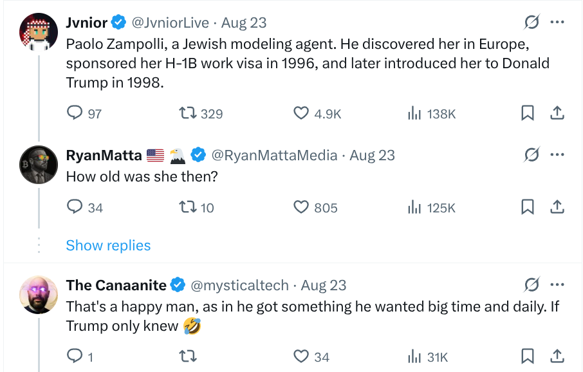The image size is (583, 372).
Task: Reply to Jvnior's tweet
Action: (x=75, y=113)
